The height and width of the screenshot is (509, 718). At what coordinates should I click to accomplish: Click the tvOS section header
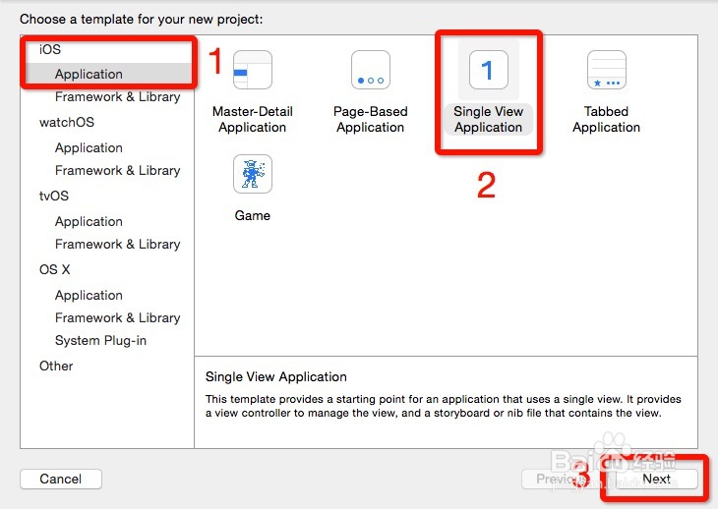pos(53,196)
